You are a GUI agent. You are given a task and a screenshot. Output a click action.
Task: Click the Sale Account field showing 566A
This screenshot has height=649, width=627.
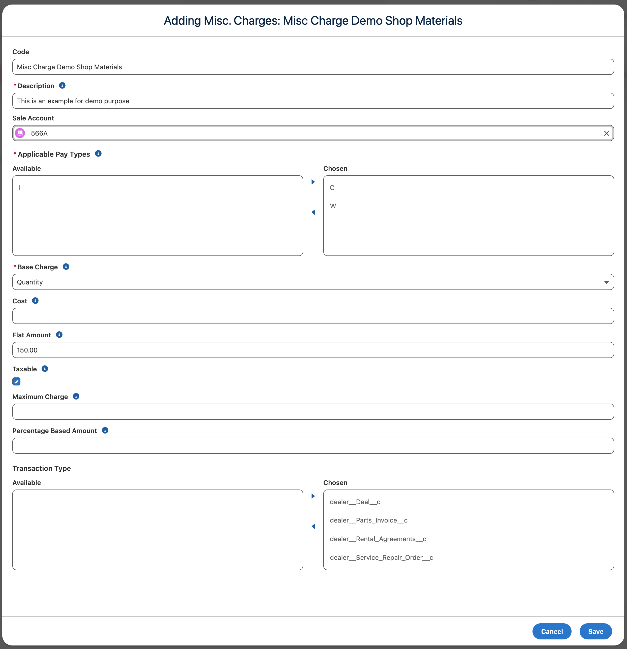[313, 133]
